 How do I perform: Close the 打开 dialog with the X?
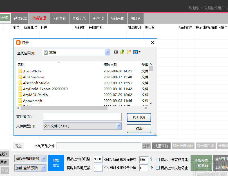(153, 43)
